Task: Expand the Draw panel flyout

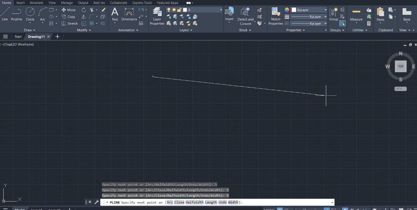Action: [30, 30]
